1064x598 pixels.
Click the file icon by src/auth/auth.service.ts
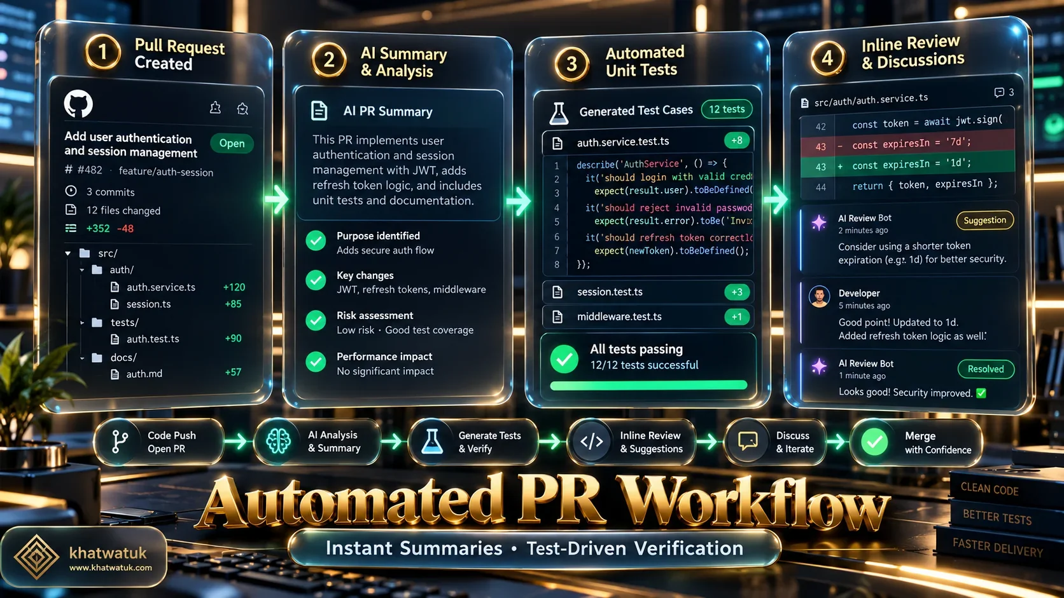[x=804, y=103]
